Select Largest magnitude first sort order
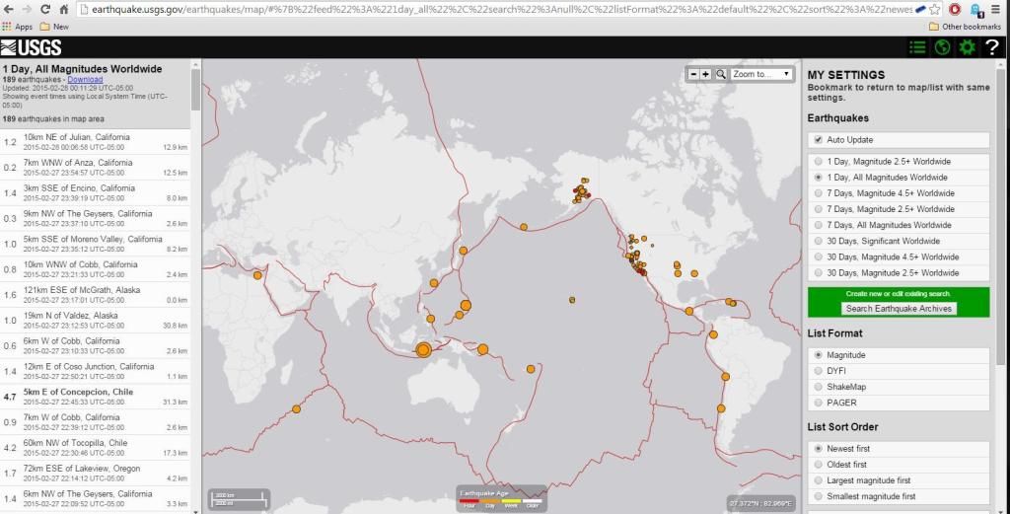This screenshot has width=1010, height=514. click(x=817, y=480)
